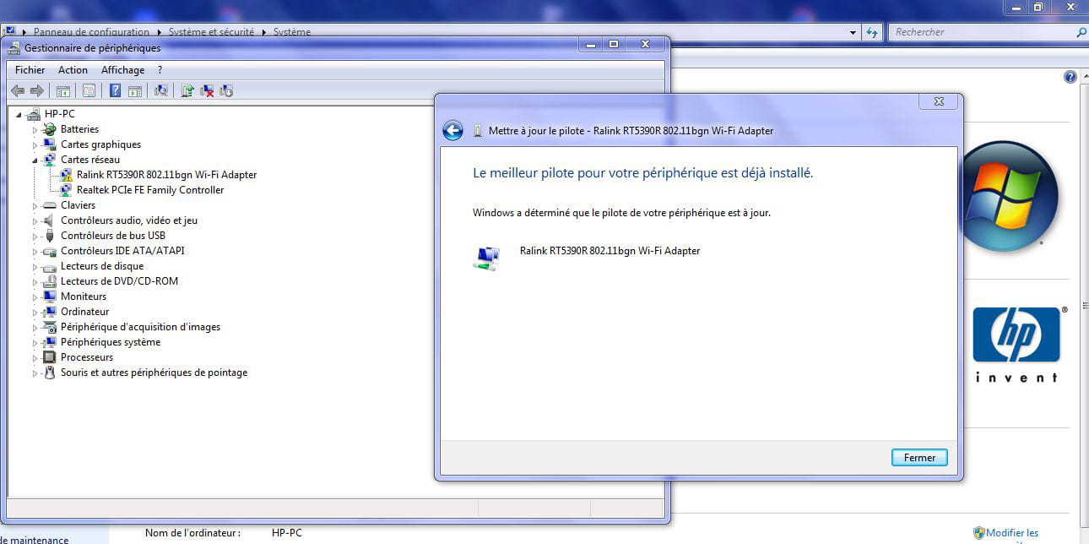Click the HP-PC computer icon in the tree

click(x=34, y=114)
